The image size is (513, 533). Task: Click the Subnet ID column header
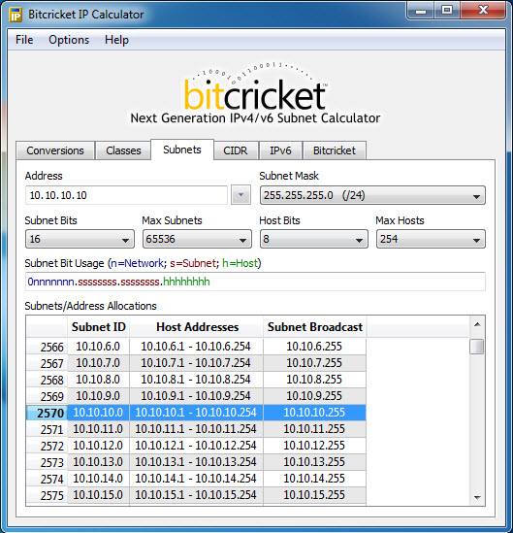(99, 327)
